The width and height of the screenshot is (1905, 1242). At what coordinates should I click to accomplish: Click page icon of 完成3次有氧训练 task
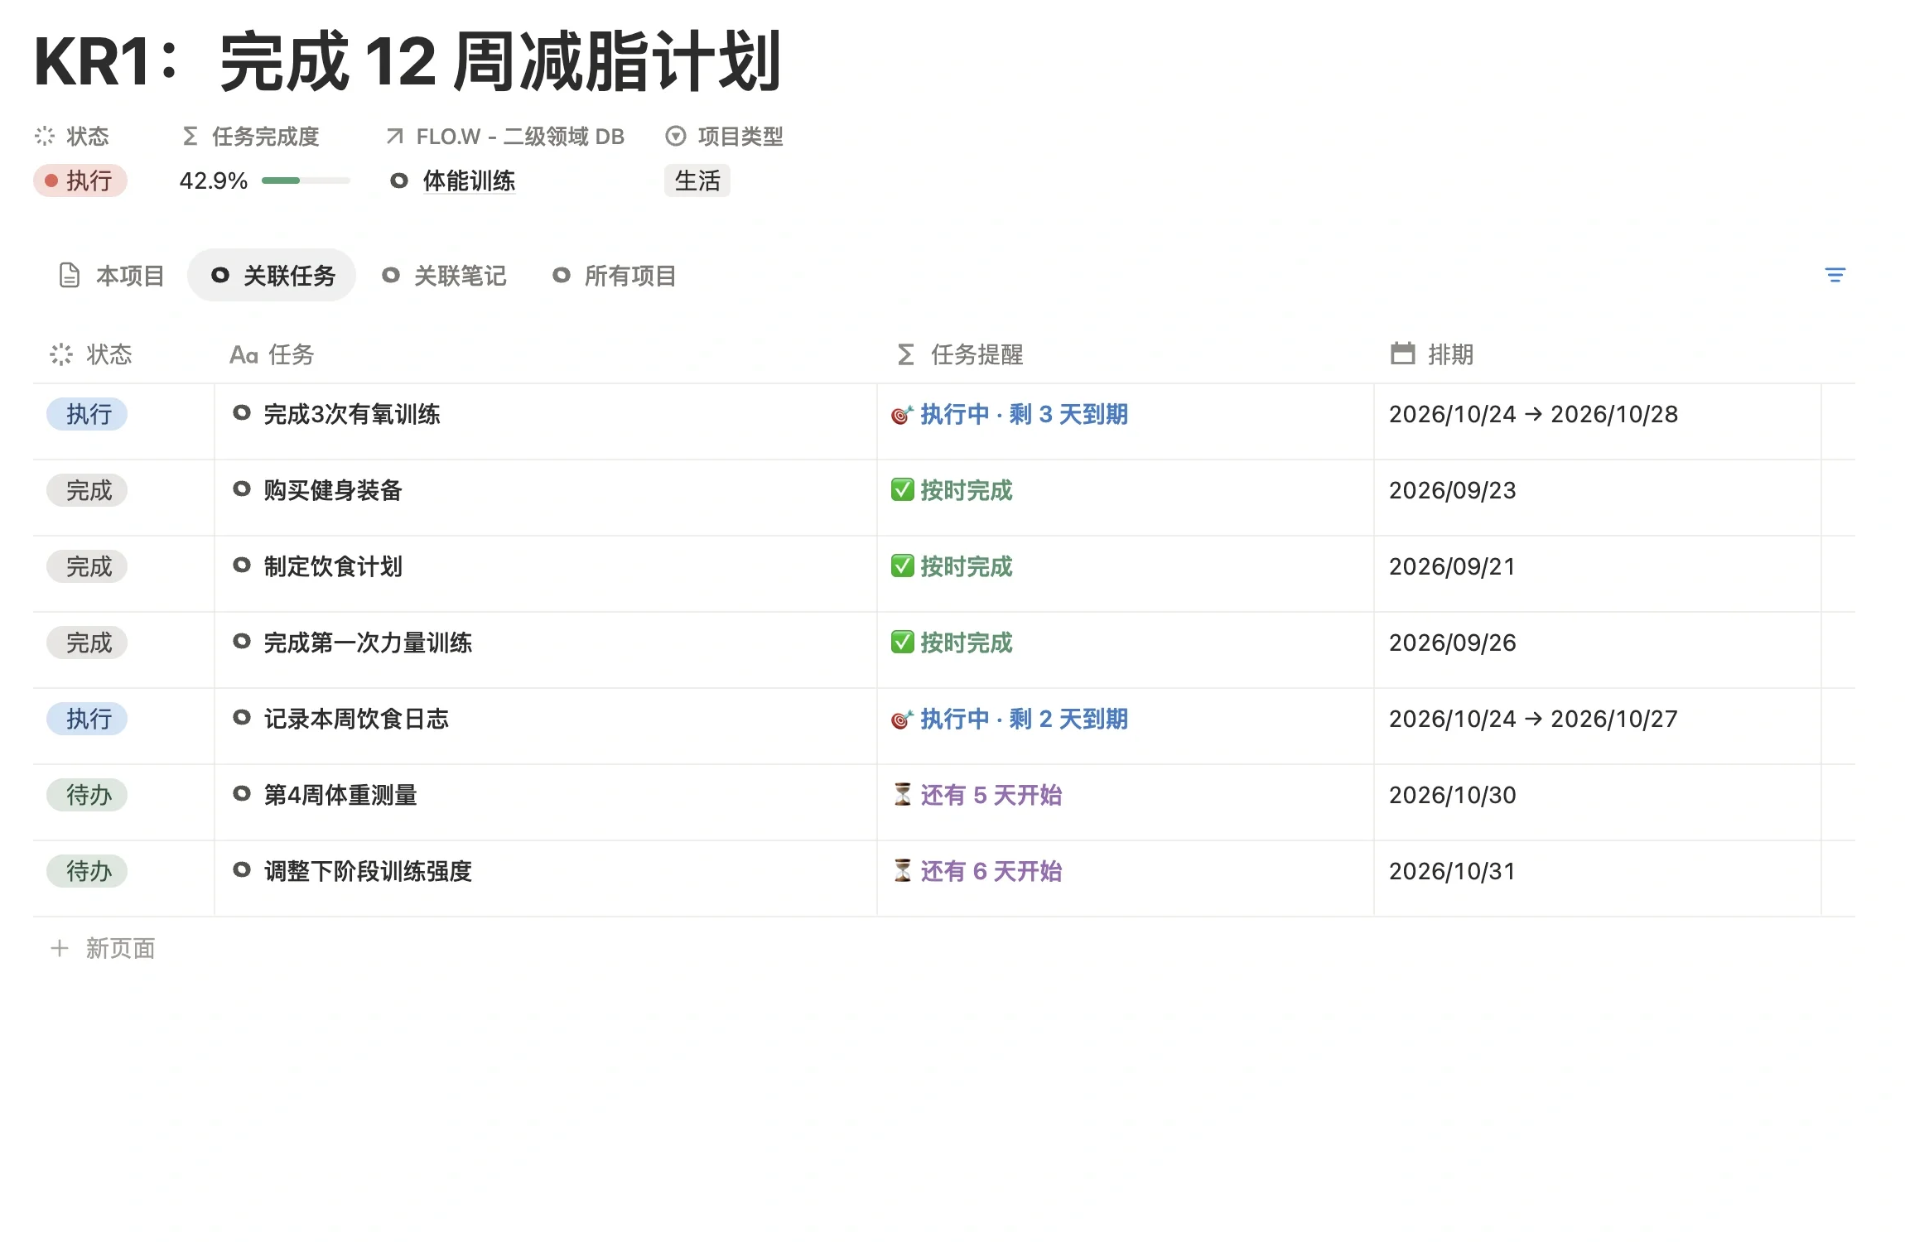coord(241,412)
